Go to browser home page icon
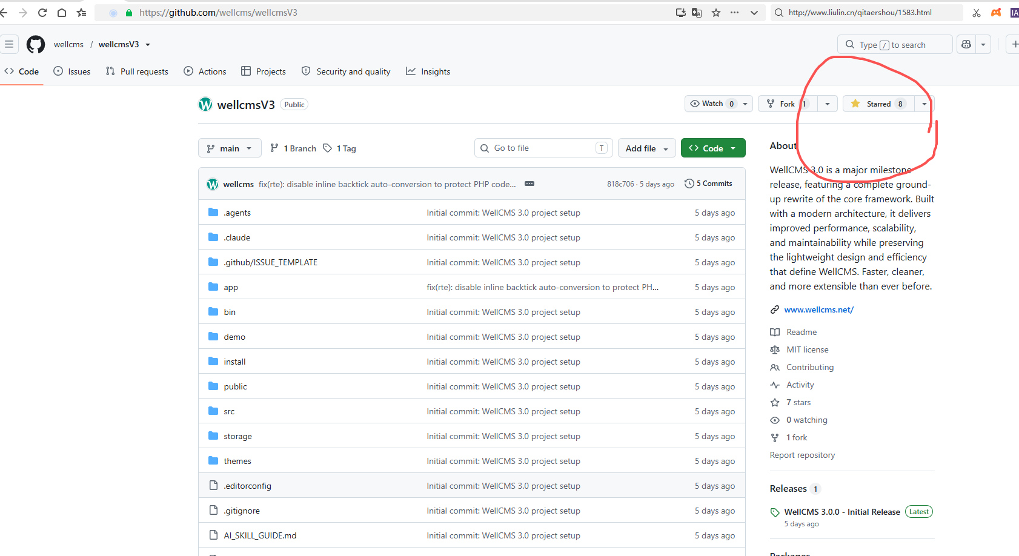1019x556 pixels. click(62, 13)
